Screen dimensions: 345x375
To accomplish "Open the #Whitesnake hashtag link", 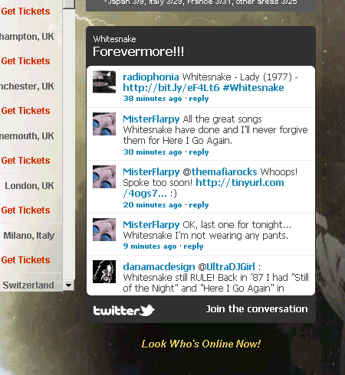I will [x=253, y=88].
